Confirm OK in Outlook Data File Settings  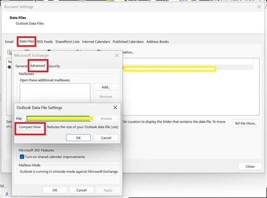pos(78,138)
